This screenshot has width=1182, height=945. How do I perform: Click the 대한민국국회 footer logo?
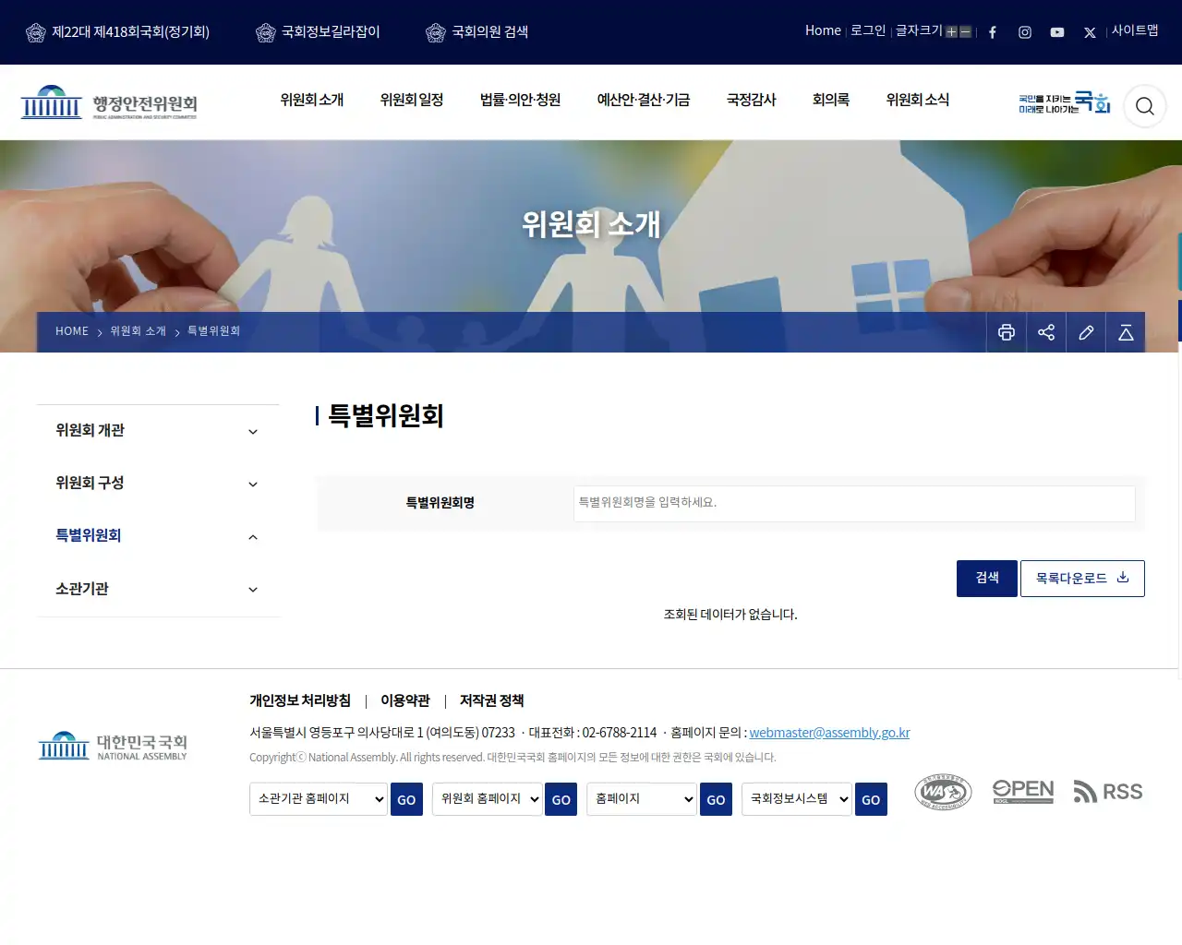[113, 746]
